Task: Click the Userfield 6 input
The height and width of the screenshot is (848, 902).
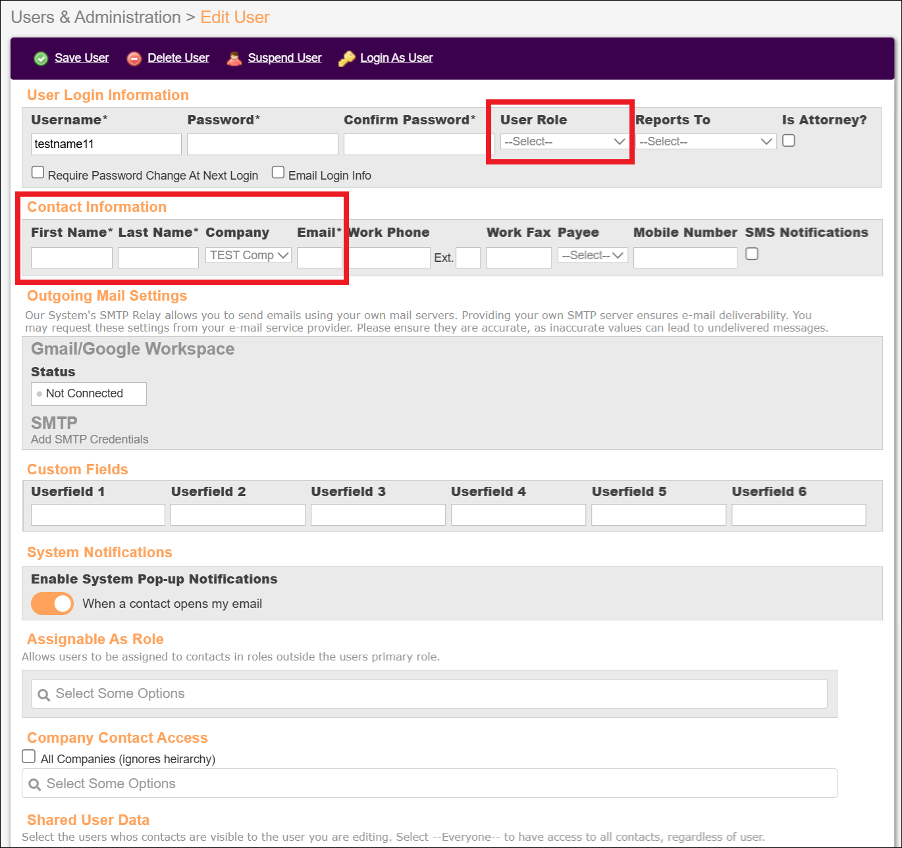Action: pyautogui.click(x=799, y=514)
